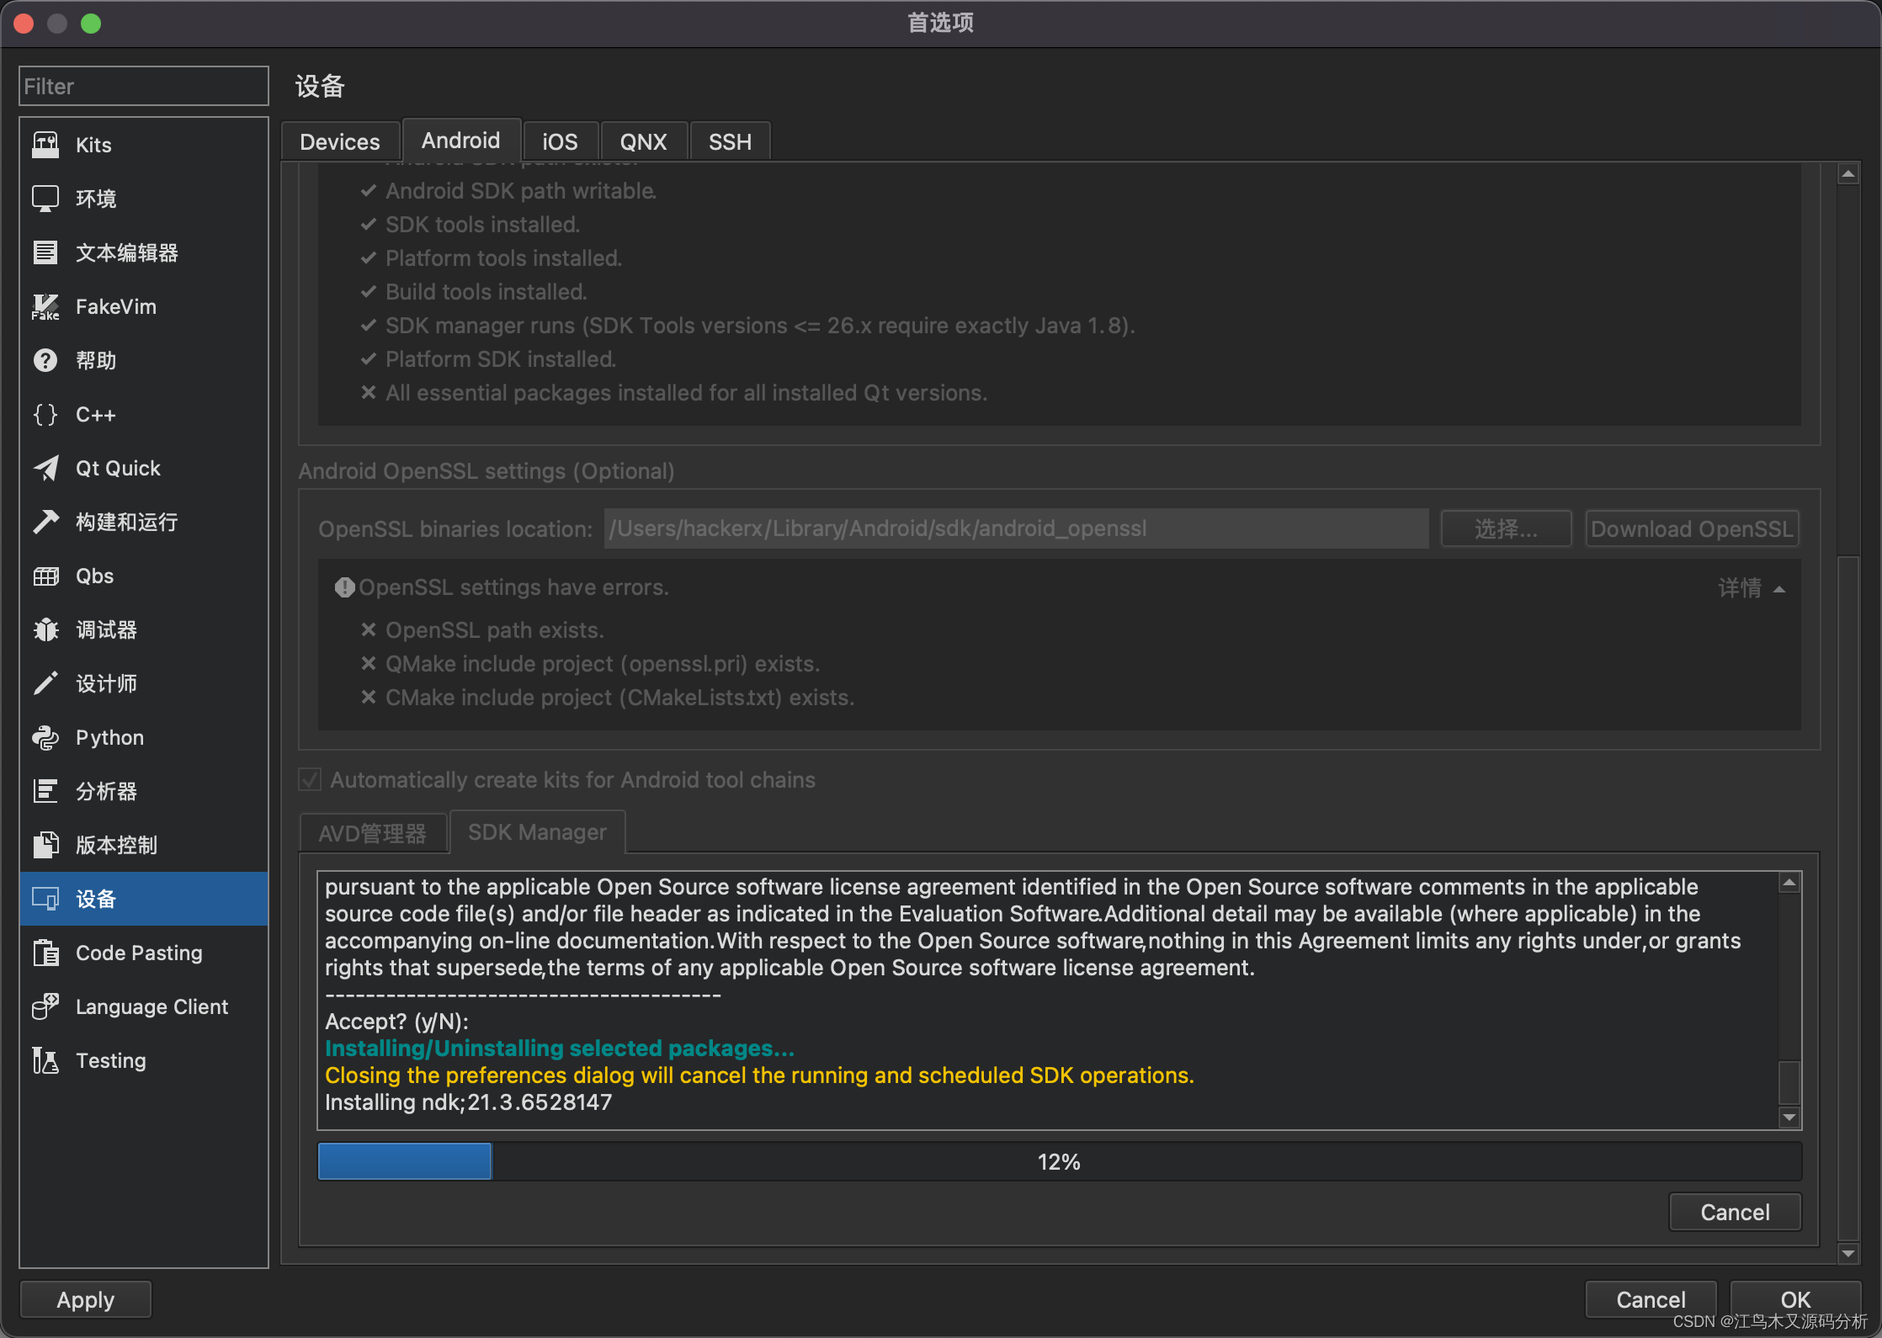
Task: Click the main panel scroll-up arrow
Action: coord(1848,174)
